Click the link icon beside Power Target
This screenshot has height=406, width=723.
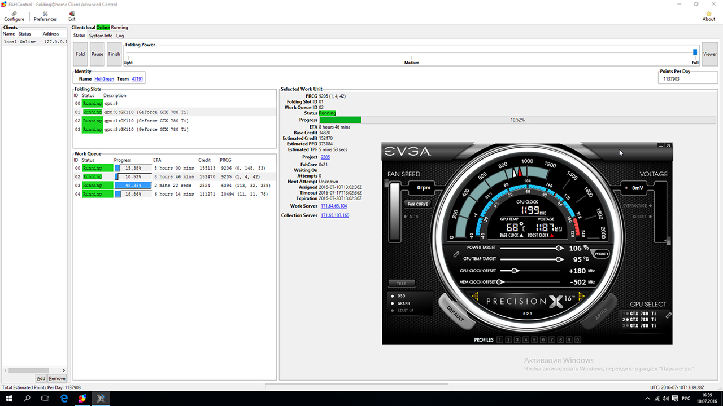pos(457,254)
